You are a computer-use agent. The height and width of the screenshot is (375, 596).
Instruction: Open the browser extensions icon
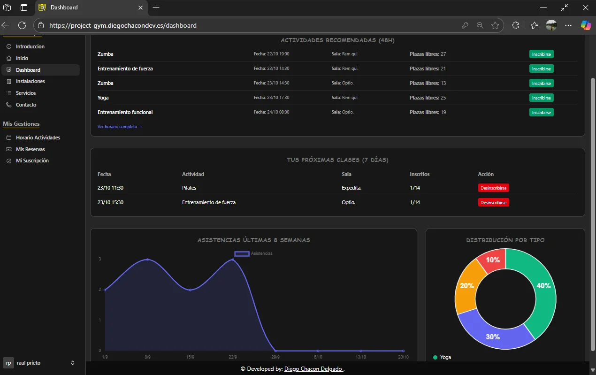515,25
